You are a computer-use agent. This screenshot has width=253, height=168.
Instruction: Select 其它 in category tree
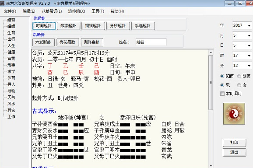coord(11,110)
